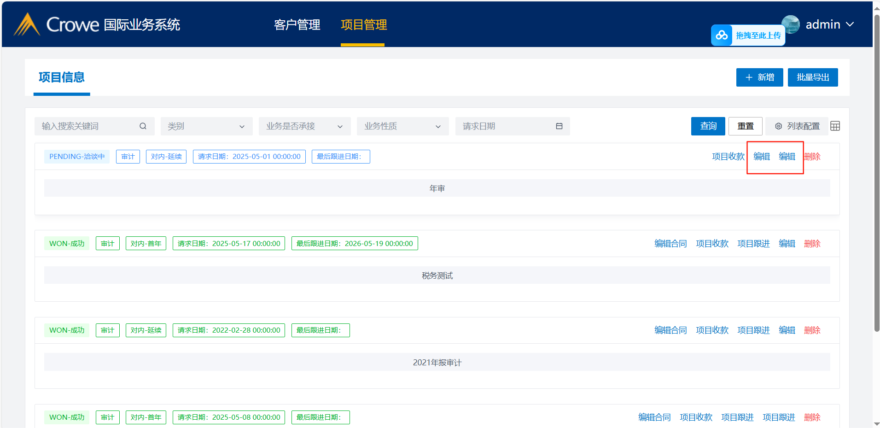
Task: Open the 业务是否承接 dropdown
Action: 304,126
